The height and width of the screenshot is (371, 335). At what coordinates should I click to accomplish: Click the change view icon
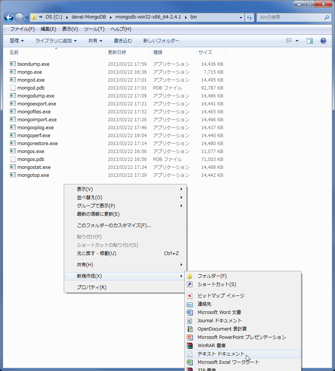click(x=289, y=40)
